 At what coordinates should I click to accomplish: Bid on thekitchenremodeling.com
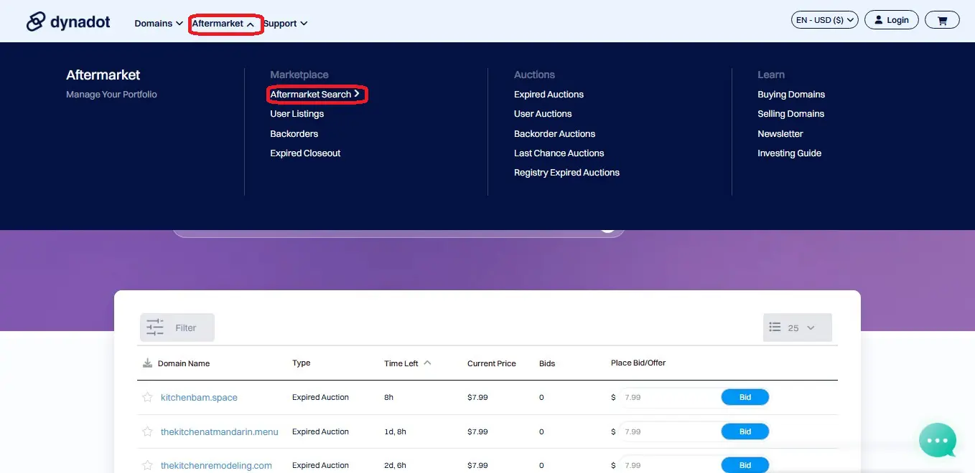[x=745, y=465]
